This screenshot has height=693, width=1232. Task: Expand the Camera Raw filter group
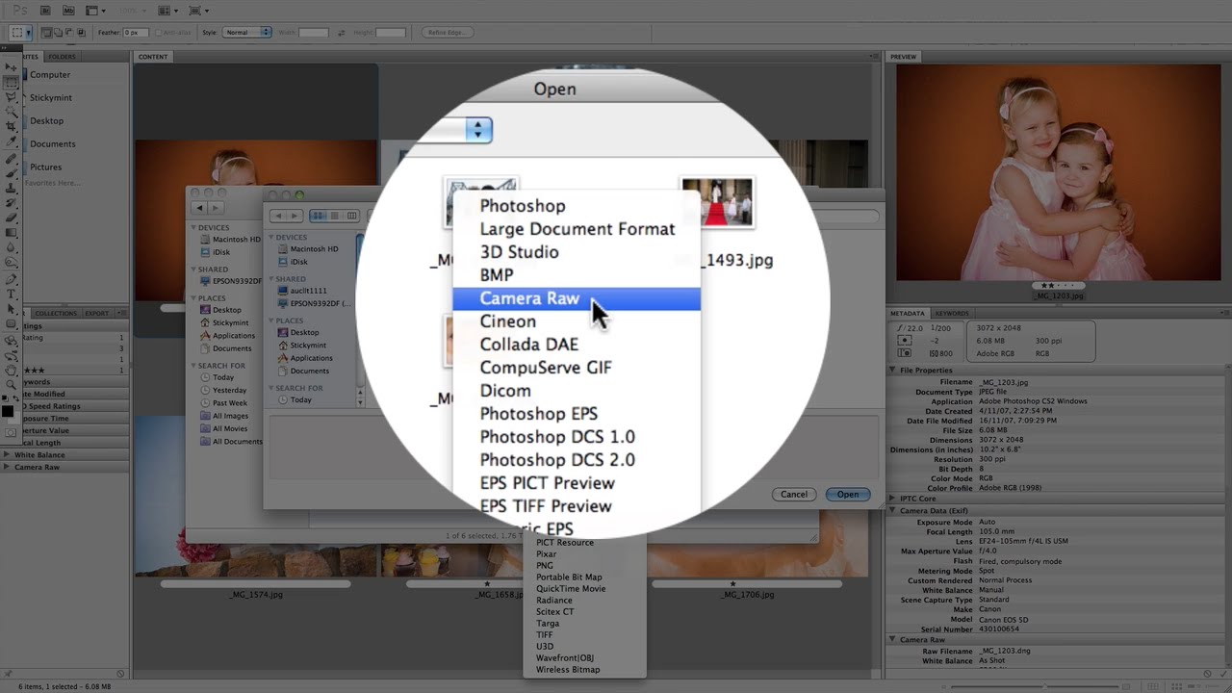[x=8, y=467]
